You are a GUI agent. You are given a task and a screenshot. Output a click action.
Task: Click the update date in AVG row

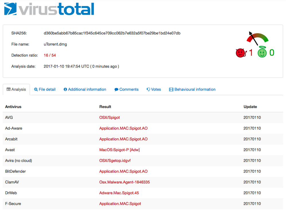[252, 118]
